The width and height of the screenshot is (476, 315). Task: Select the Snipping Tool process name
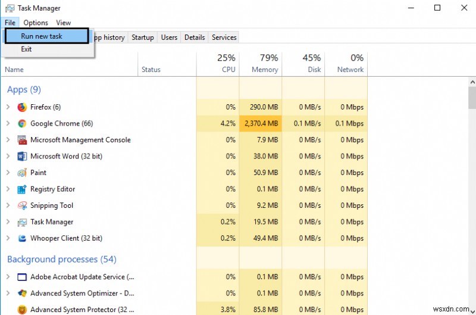point(52,205)
